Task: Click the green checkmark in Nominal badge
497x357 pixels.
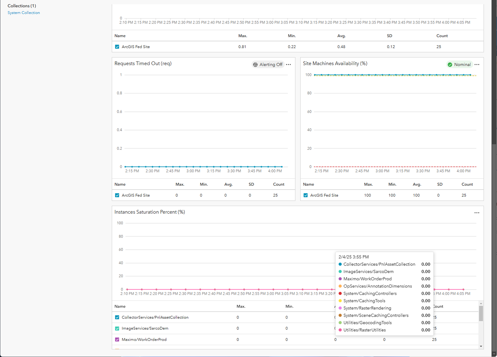Action: coord(450,65)
